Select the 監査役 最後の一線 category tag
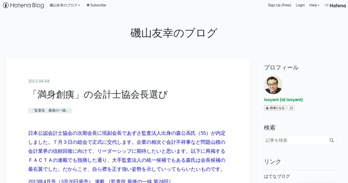348x183 pixels. [x=50, y=110]
